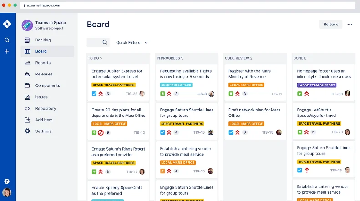Open Reports from the project sidebar
360x201 pixels.
[43, 63]
